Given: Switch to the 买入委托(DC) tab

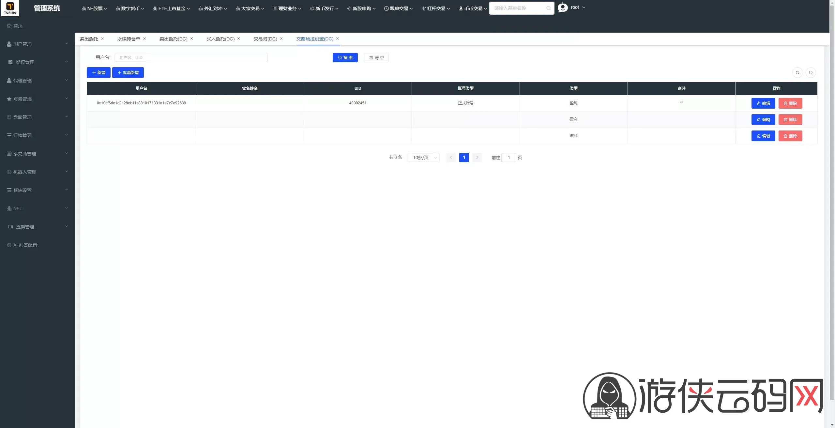Looking at the screenshot, I should click(220, 39).
